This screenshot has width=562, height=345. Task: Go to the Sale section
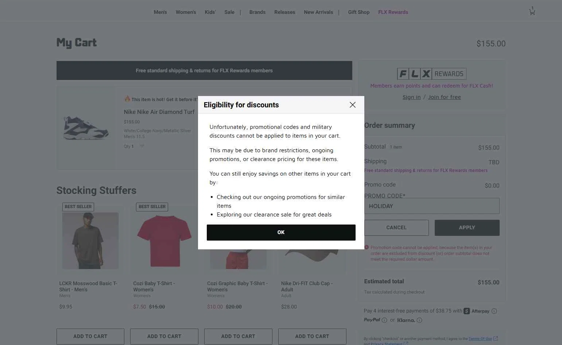click(229, 12)
